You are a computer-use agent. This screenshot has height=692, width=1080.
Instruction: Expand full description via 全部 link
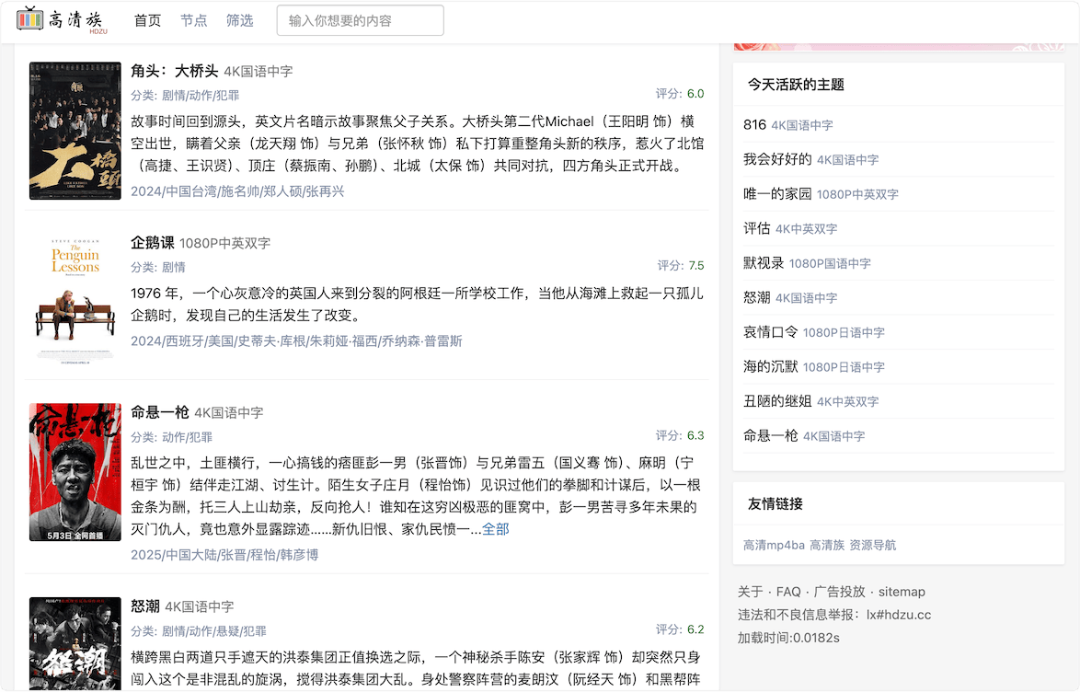(x=495, y=529)
